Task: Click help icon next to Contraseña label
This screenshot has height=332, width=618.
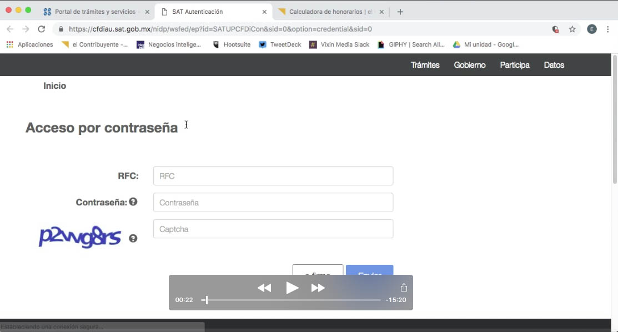Action: tap(133, 202)
